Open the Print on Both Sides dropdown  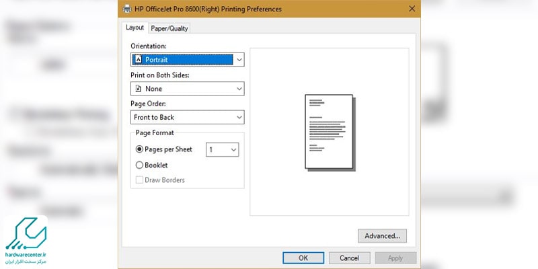(188, 89)
